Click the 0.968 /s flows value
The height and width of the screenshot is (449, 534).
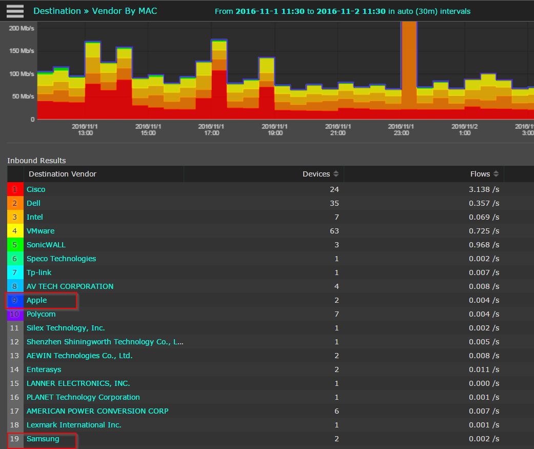pyautogui.click(x=484, y=245)
